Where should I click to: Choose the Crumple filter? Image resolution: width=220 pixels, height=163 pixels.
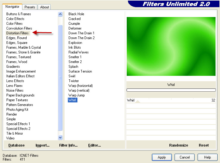[74, 24]
